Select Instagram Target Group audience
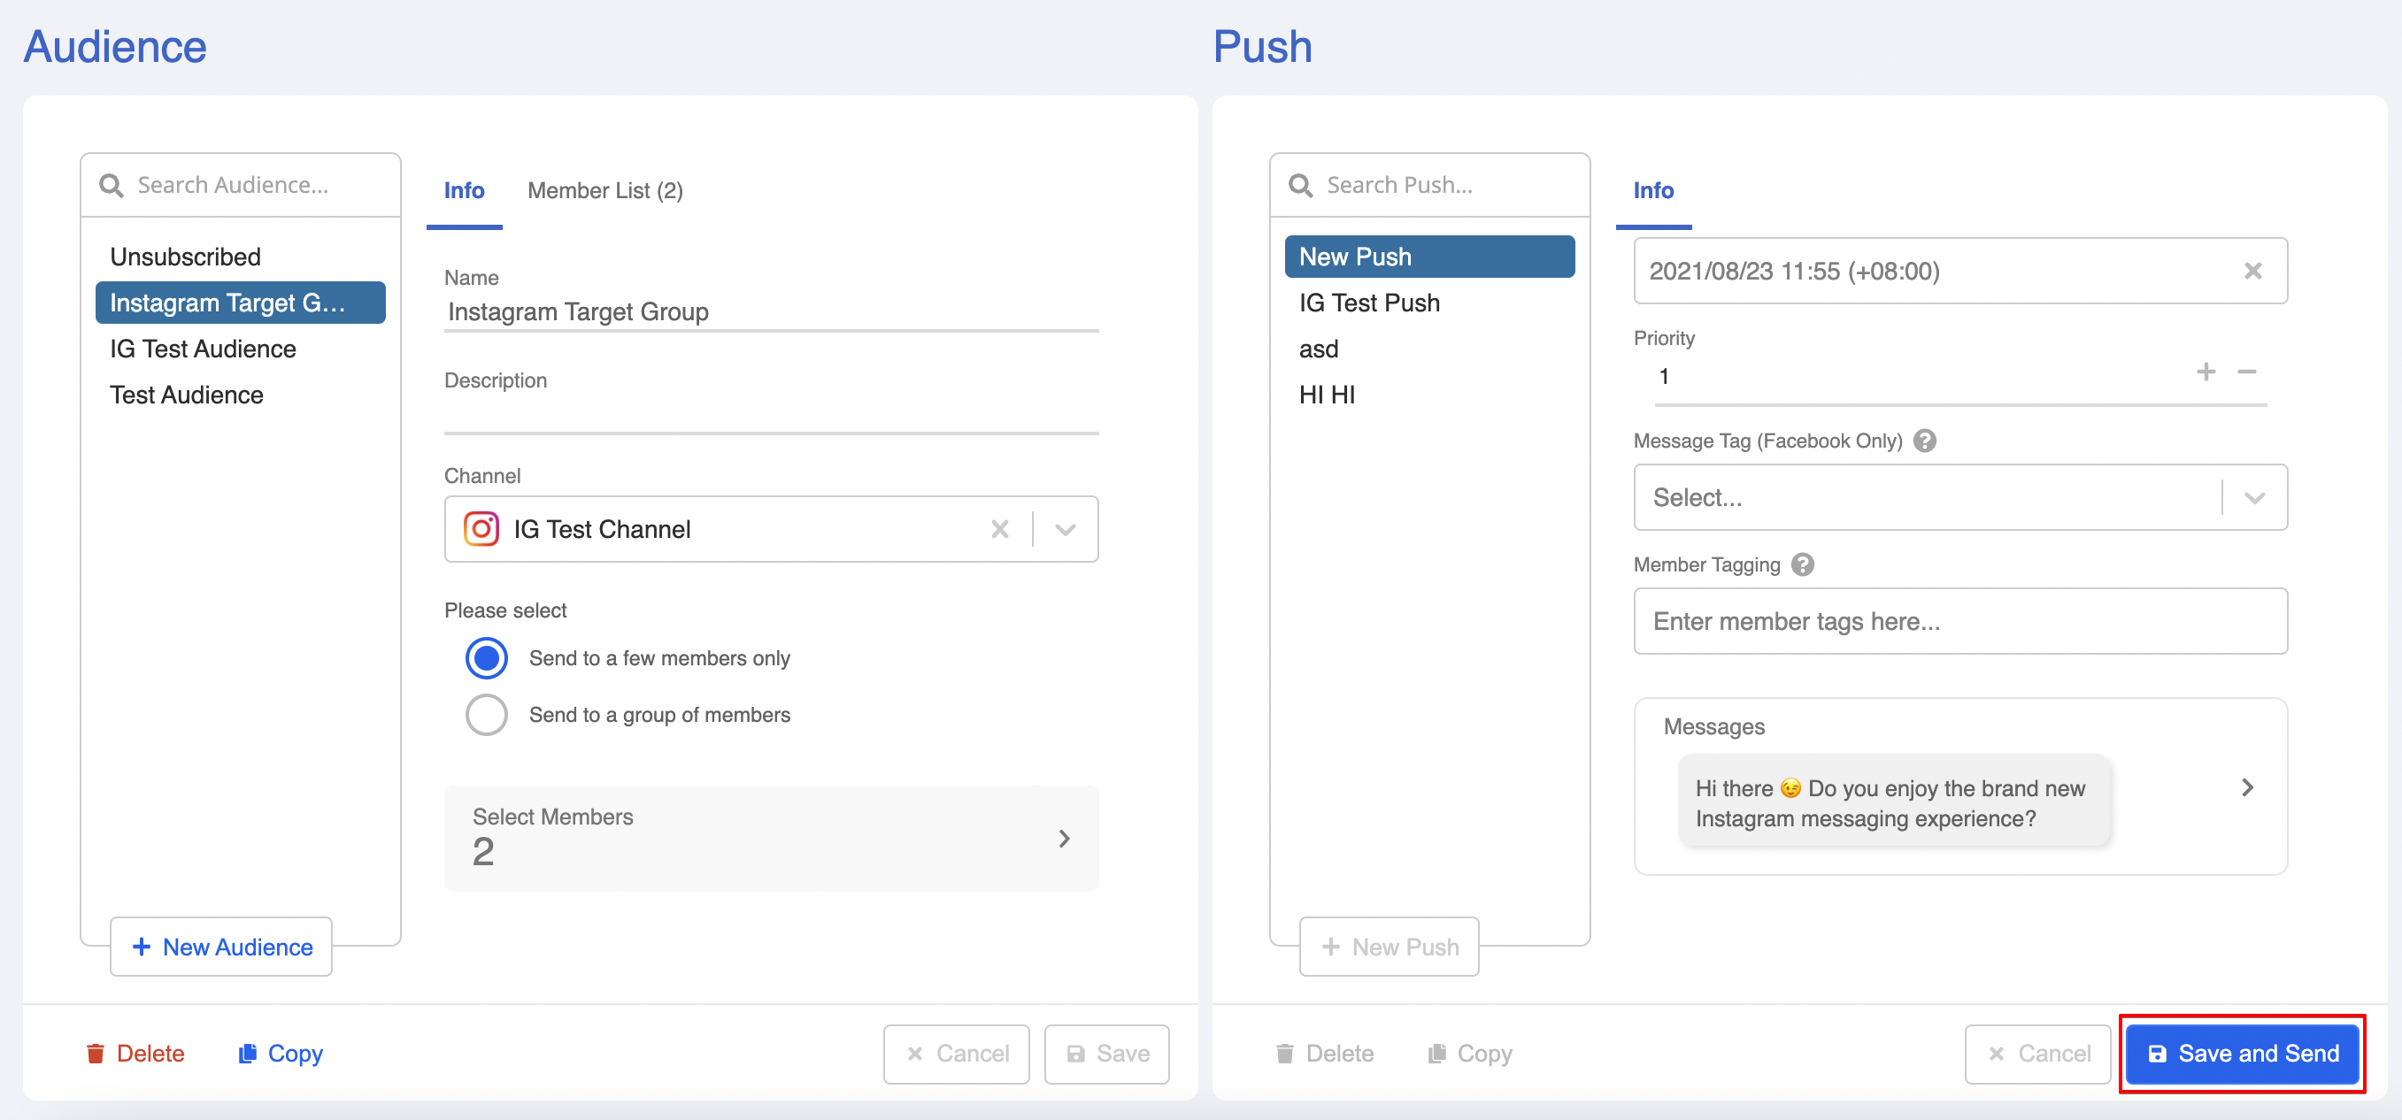The image size is (2402, 1120). click(x=241, y=303)
